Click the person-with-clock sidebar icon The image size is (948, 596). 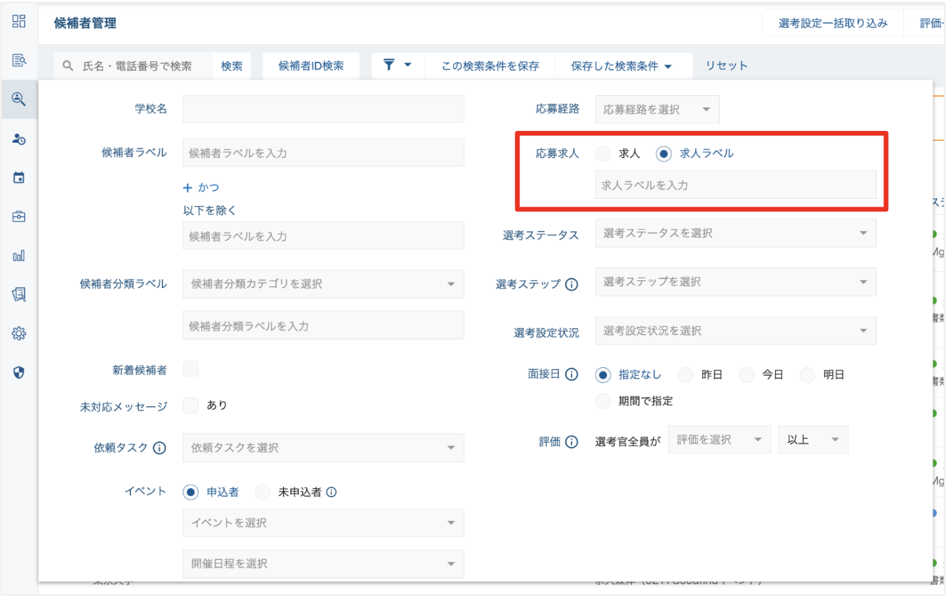[19, 138]
